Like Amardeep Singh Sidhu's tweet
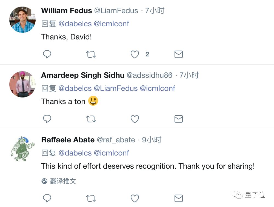274x207 pixels. (x=135, y=119)
